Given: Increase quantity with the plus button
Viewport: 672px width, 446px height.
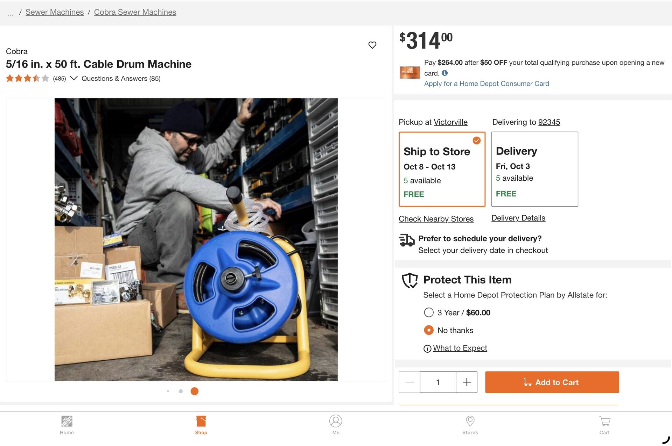Looking at the screenshot, I should pyautogui.click(x=467, y=382).
